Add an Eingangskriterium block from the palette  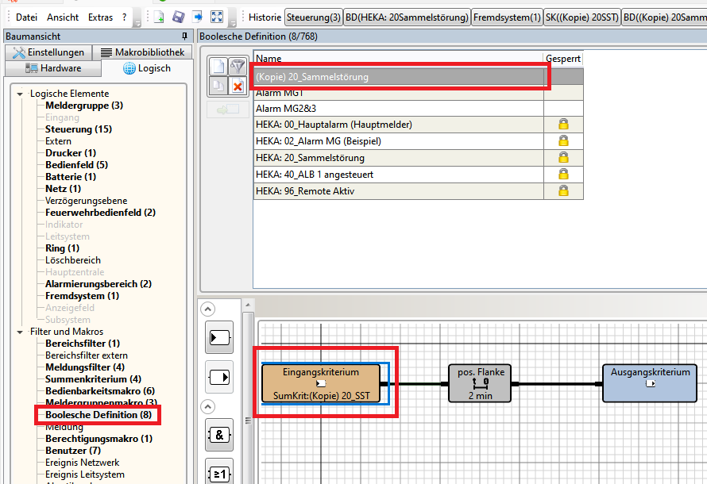tap(219, 337)
